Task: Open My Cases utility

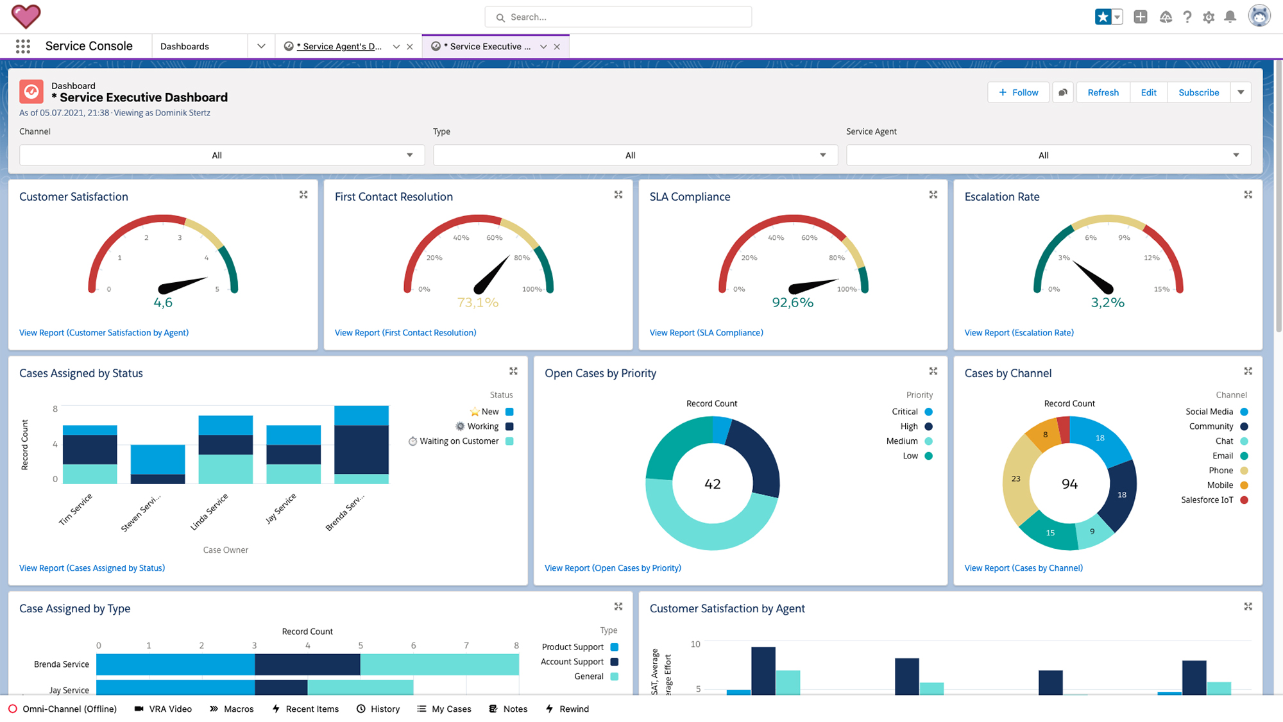Action: point(444,709)
